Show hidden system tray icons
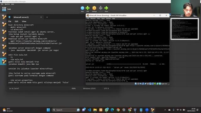This screenshot has height=113, width=201. click(165, 110)
